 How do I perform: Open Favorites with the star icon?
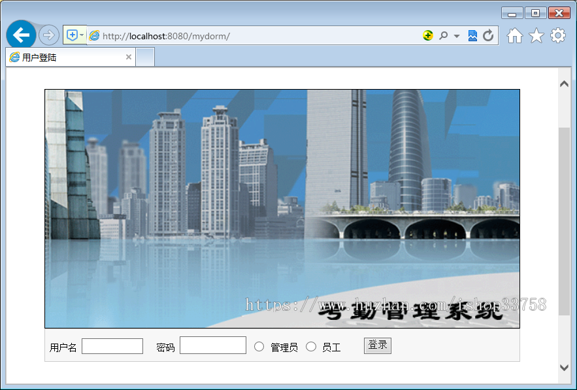[535, 36]
